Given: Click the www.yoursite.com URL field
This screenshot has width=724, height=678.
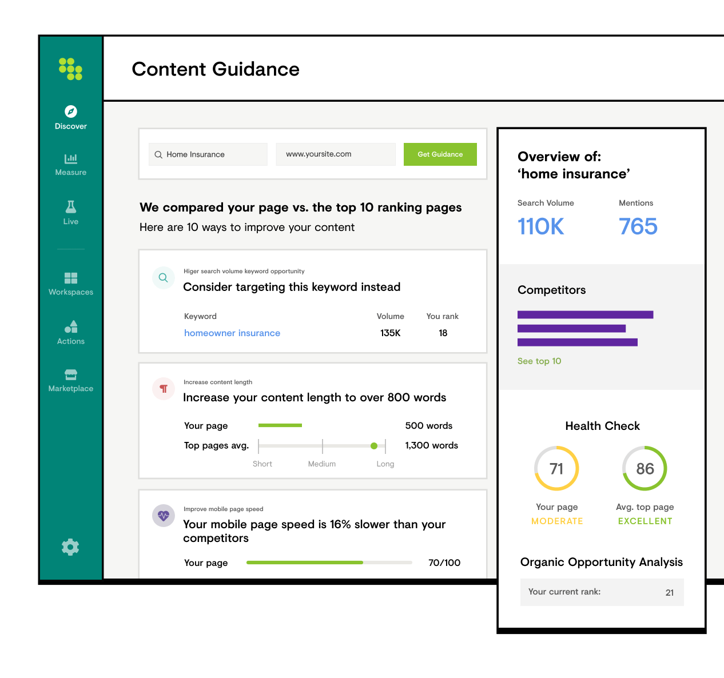Looking at the screenshot, I should pyautogui.click(x=336, y=154).
